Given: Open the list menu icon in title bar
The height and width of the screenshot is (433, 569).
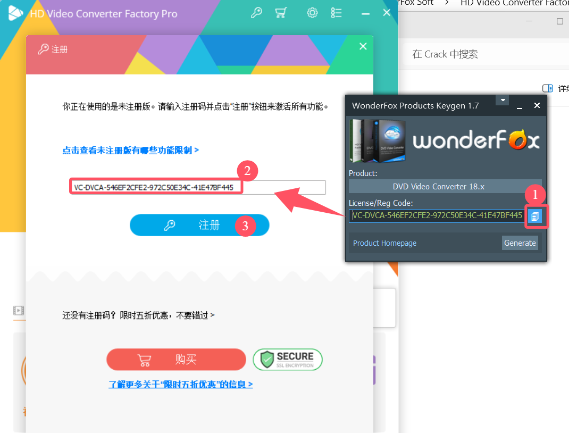Looking at the screenshot, I should coord(336,13).
